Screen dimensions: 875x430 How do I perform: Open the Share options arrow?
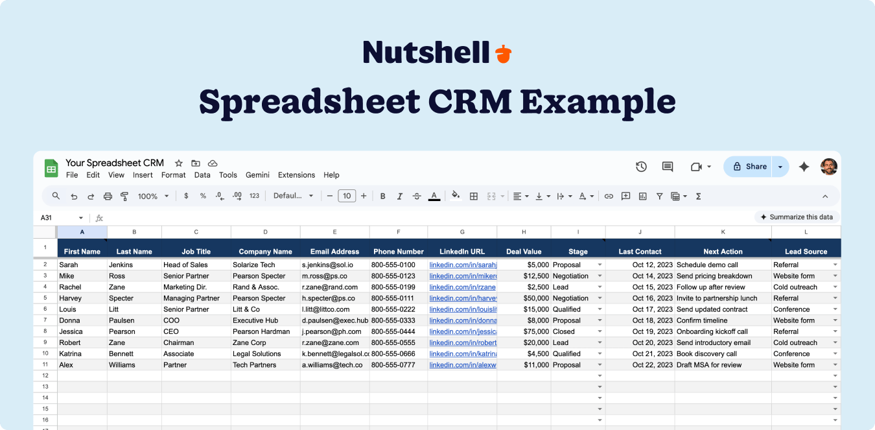pyautogui.click(x=780, y=167)
